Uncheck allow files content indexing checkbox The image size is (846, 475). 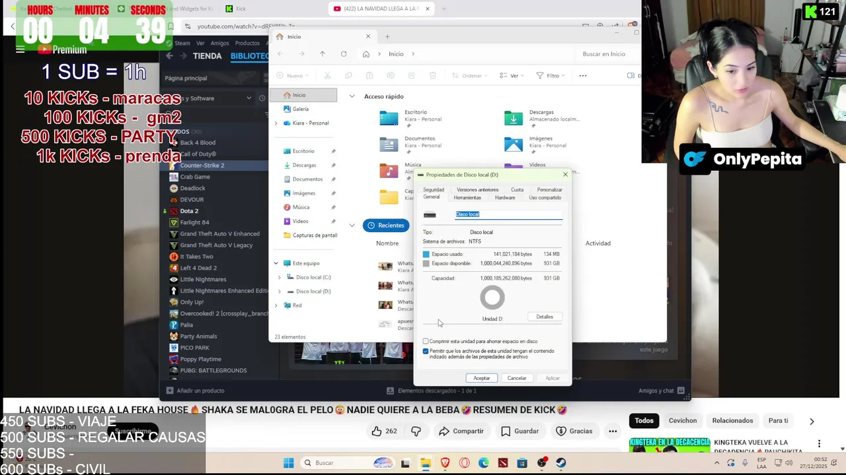[426, 351]
